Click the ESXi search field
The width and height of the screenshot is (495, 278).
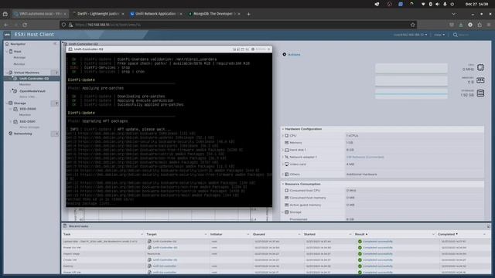pyautogui.click(x=463, y=35)
